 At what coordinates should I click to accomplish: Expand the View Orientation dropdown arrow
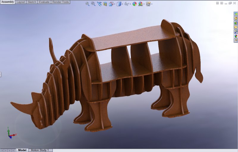(x=115, y=4)
